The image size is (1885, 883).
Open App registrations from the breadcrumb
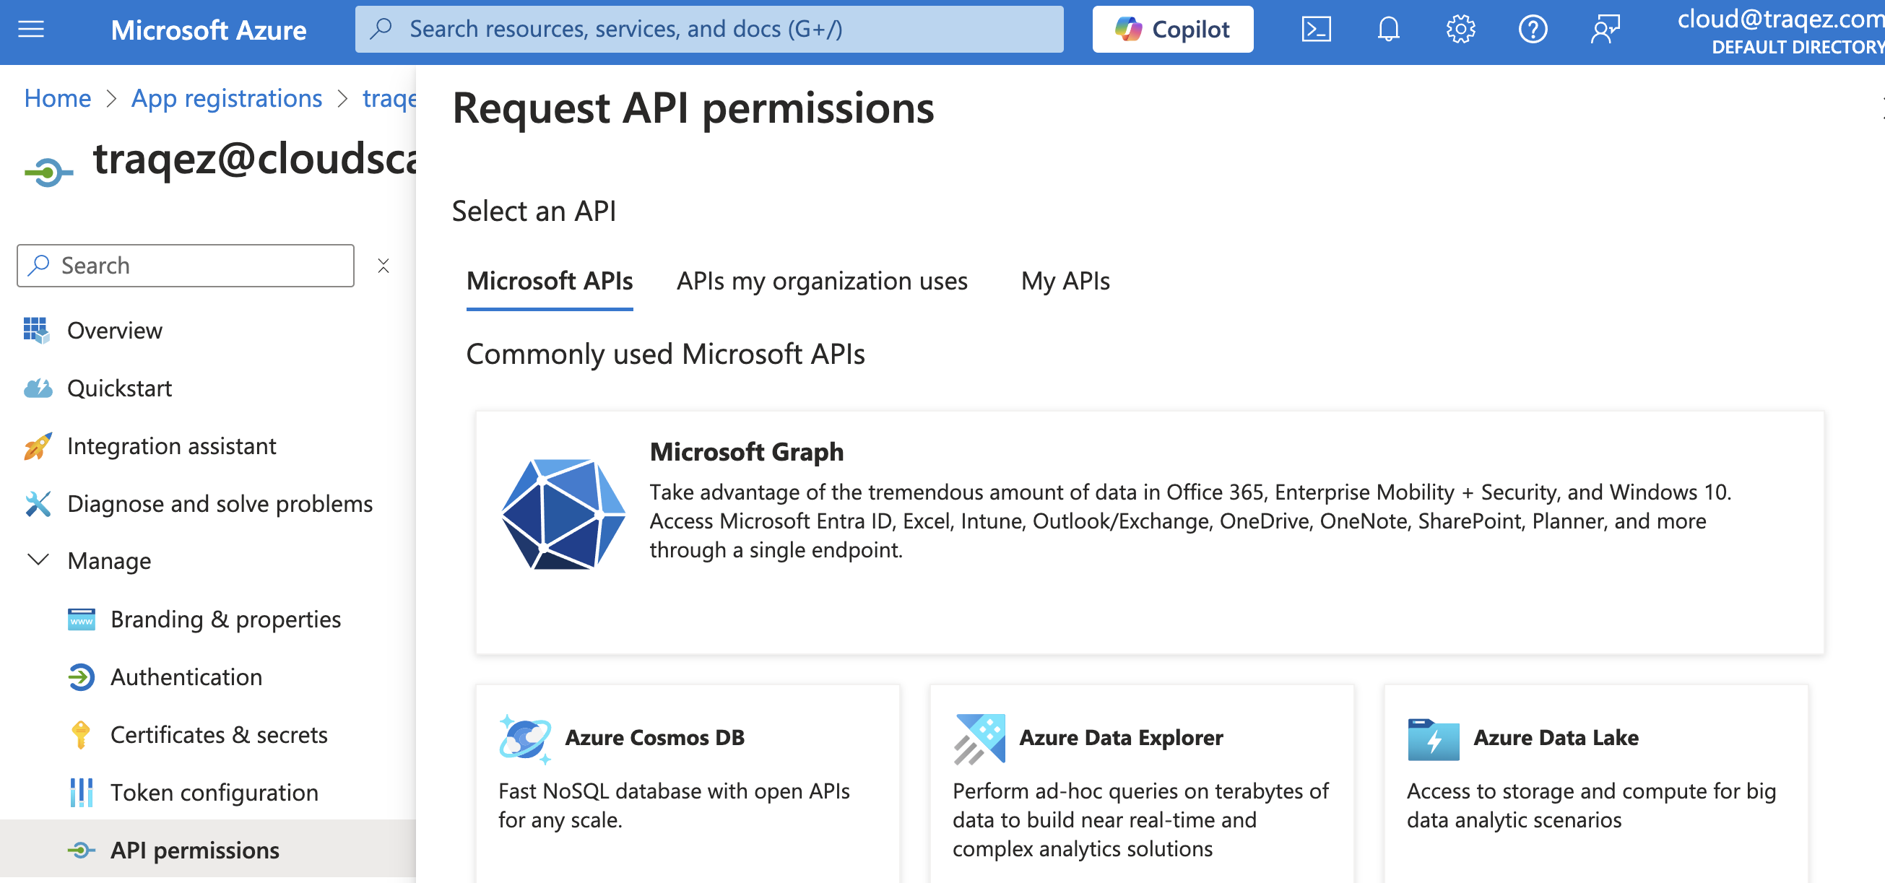click(x=226, y=97)
